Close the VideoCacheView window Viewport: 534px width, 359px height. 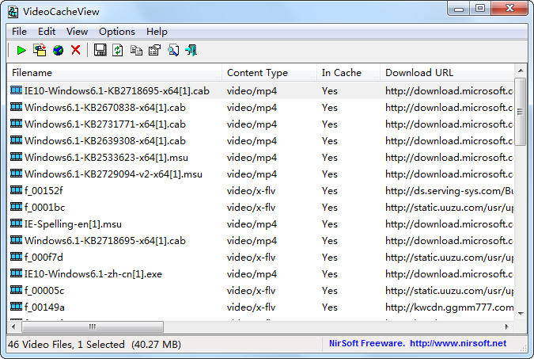(509, 9)
